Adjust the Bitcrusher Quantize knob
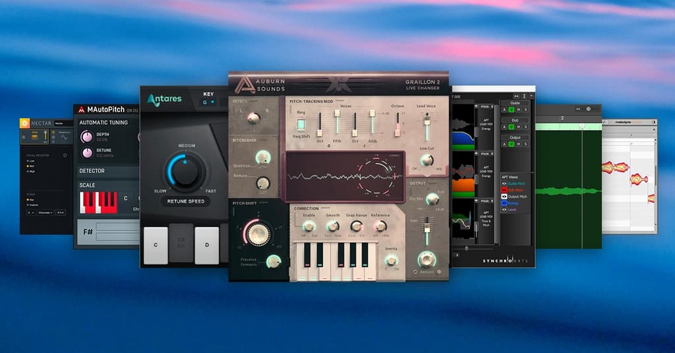The width and height of the screenshot is (675, 353). 262,158
